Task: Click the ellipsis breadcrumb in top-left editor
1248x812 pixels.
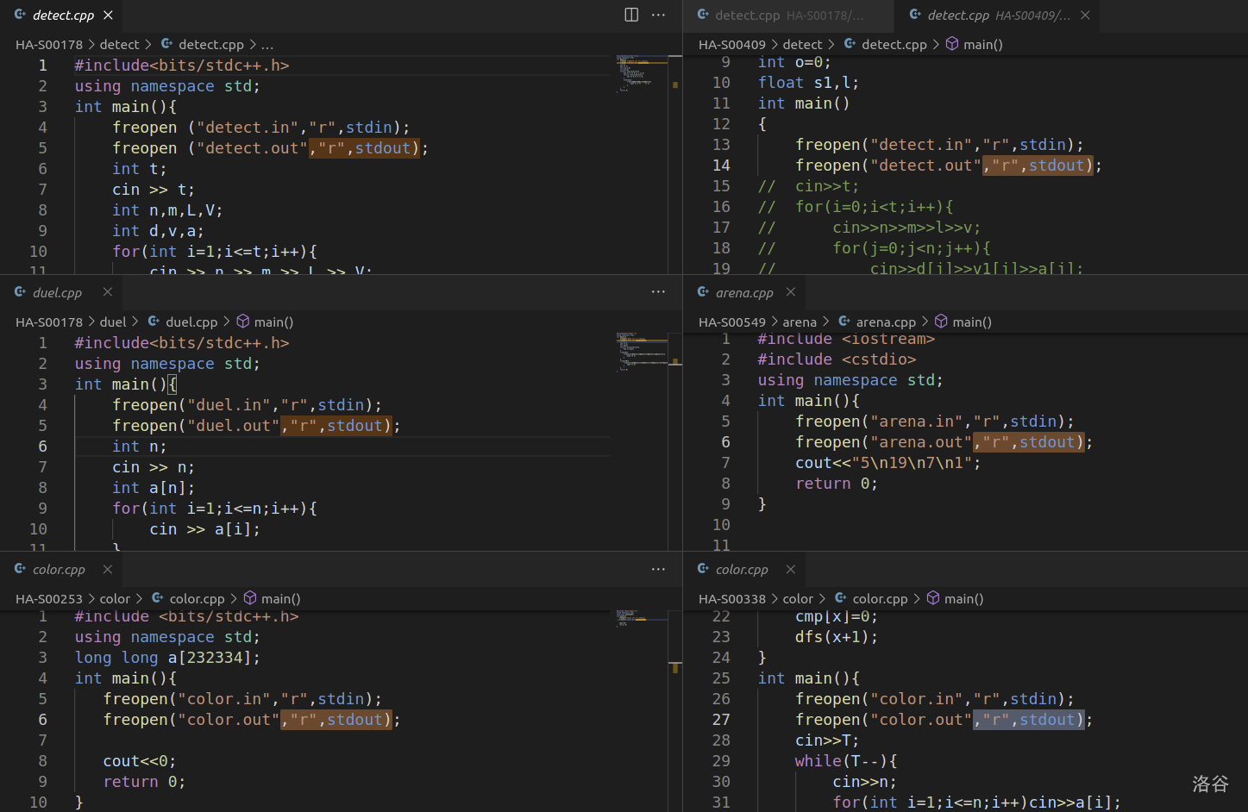Action: coord(267,45)
